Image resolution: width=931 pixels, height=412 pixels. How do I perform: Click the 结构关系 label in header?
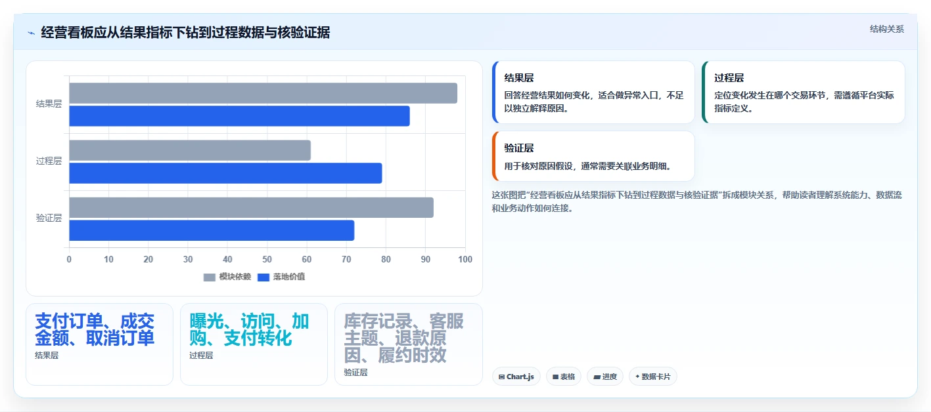point(887,29)
